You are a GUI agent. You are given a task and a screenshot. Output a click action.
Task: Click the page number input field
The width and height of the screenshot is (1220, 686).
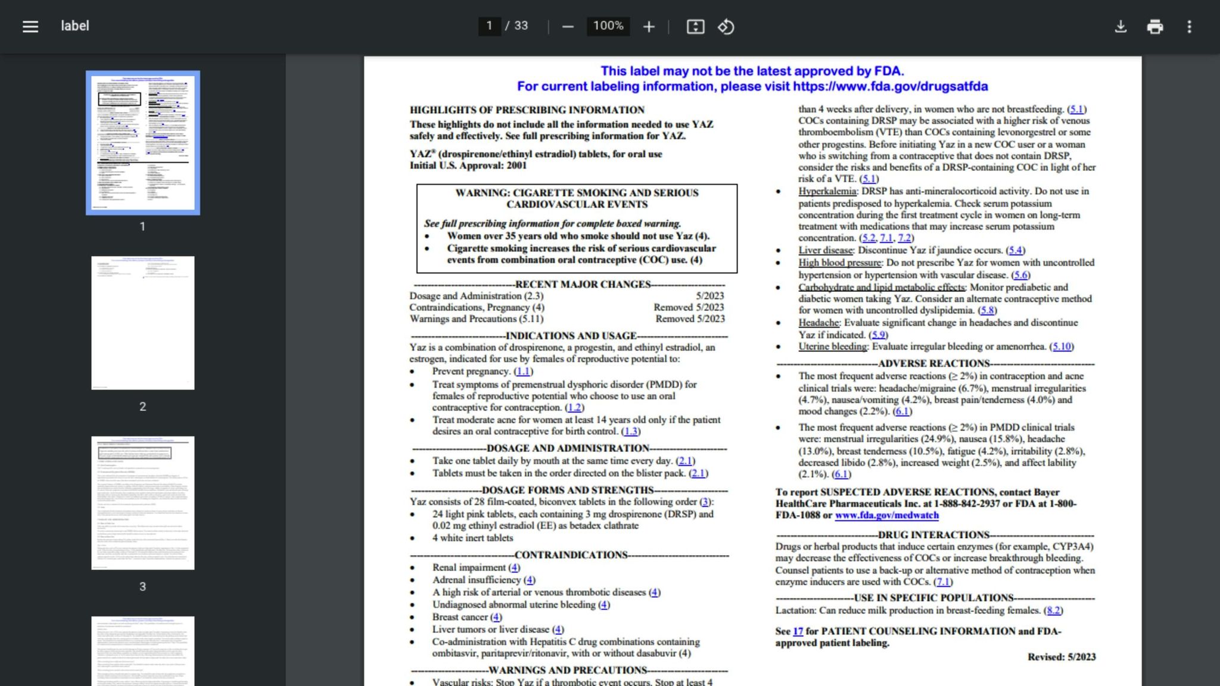489,26
